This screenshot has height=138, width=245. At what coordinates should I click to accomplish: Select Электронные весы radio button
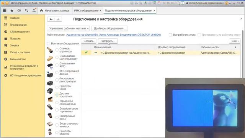pos(57,118)
